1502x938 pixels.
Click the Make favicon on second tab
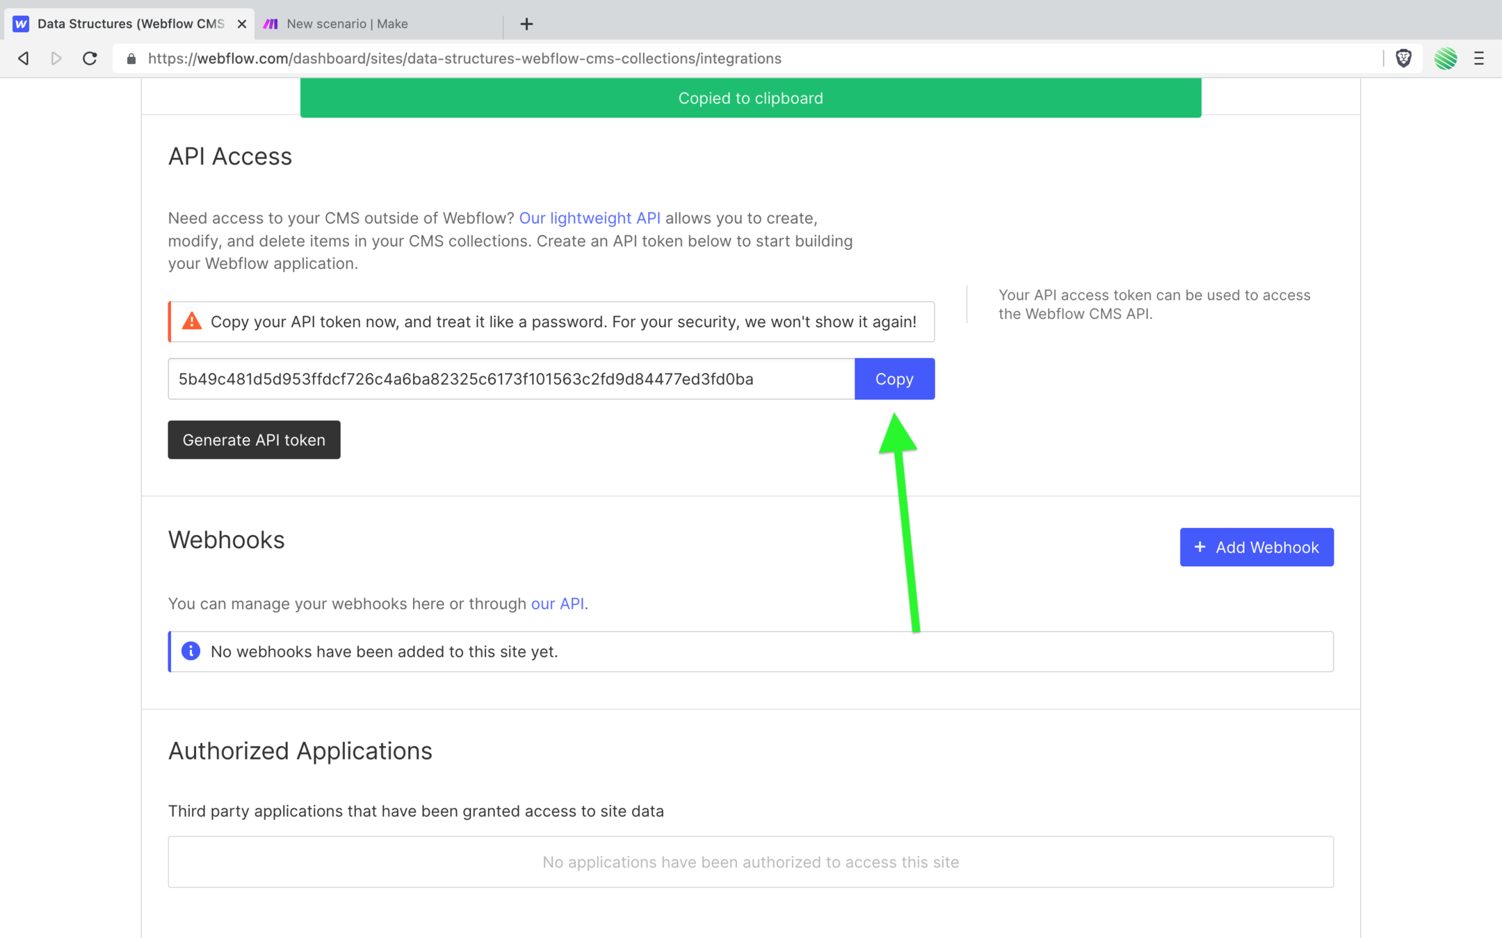coord(270,24)
